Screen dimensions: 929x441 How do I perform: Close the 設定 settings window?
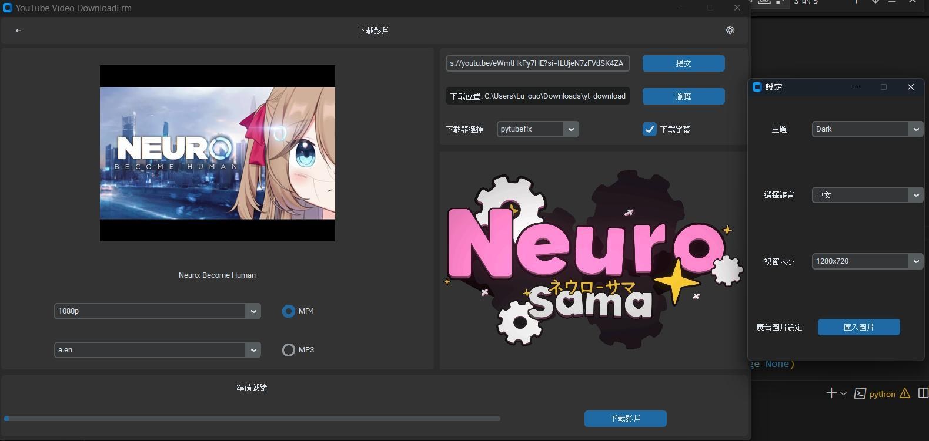(911, 87)
